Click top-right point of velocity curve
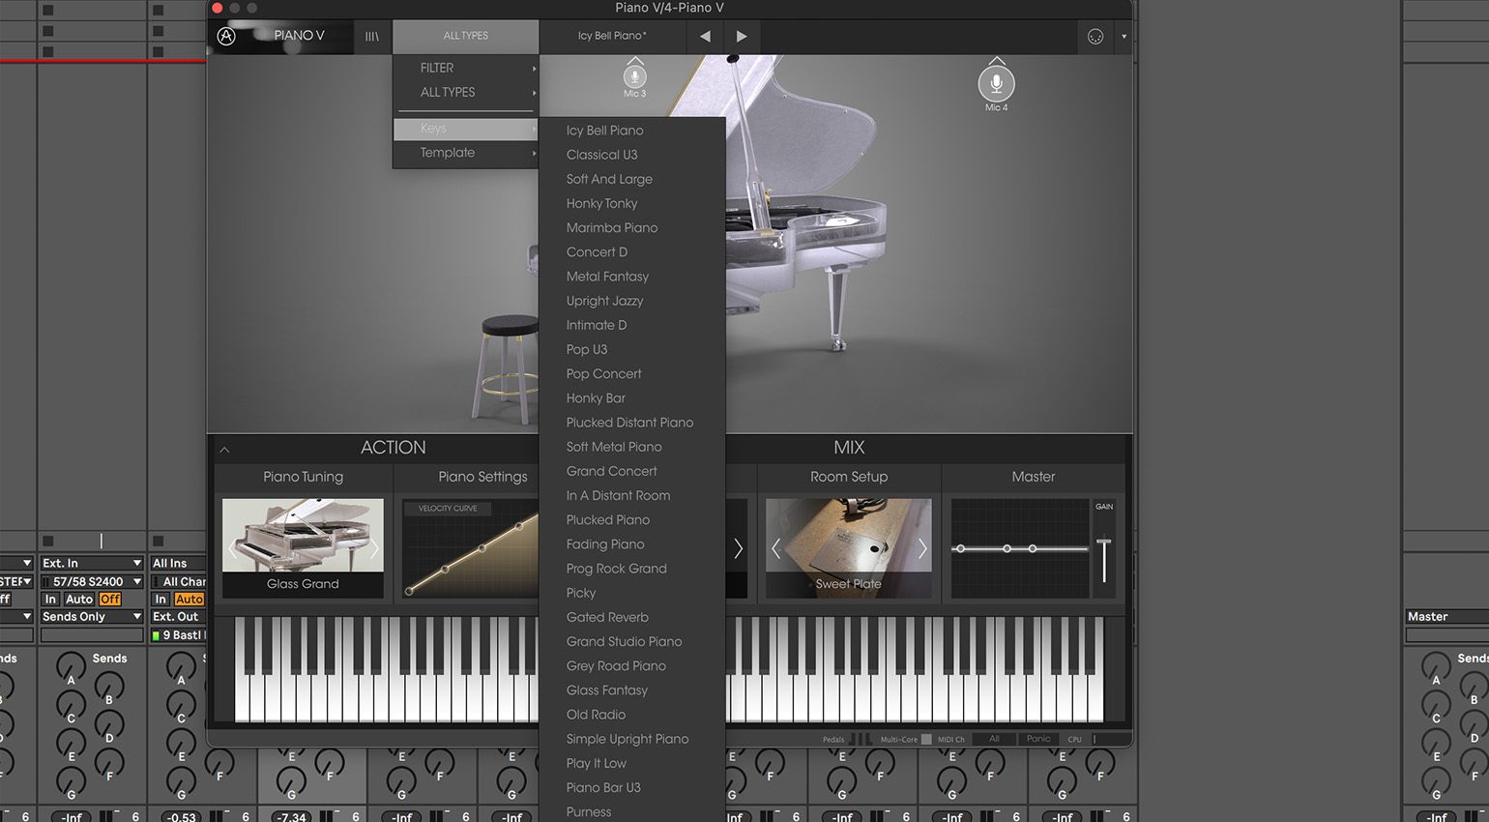The image size is (1489, 822). tap(519, 526)
